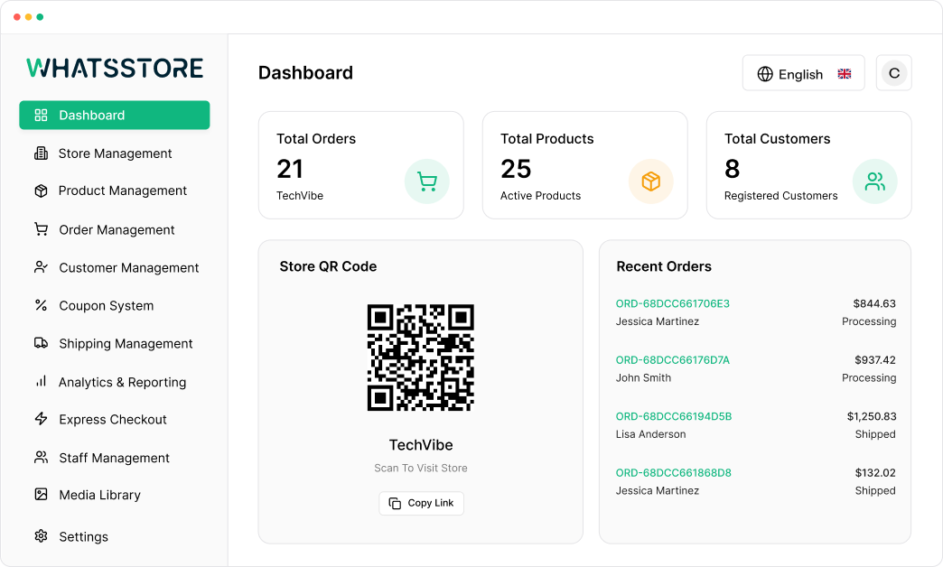Click the globe icon beside English
Screen dimensions: 943x567
click(765, 74)
